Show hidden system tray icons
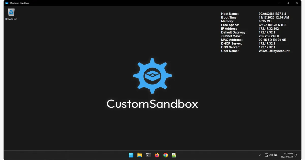305x160 pixels. (x=260, y=155)
